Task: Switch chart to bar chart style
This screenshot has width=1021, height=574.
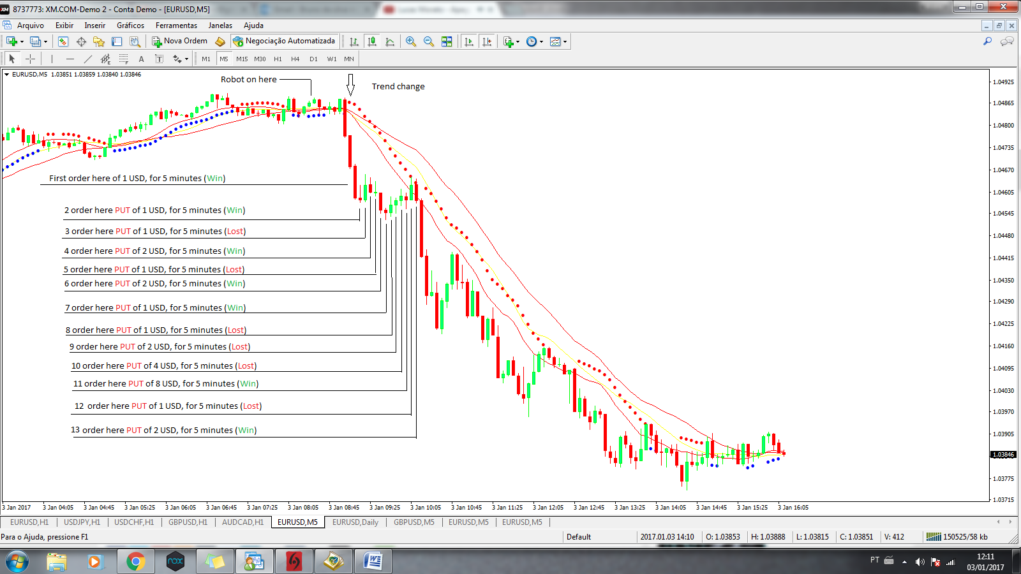Action: click(x=354, y=41)
